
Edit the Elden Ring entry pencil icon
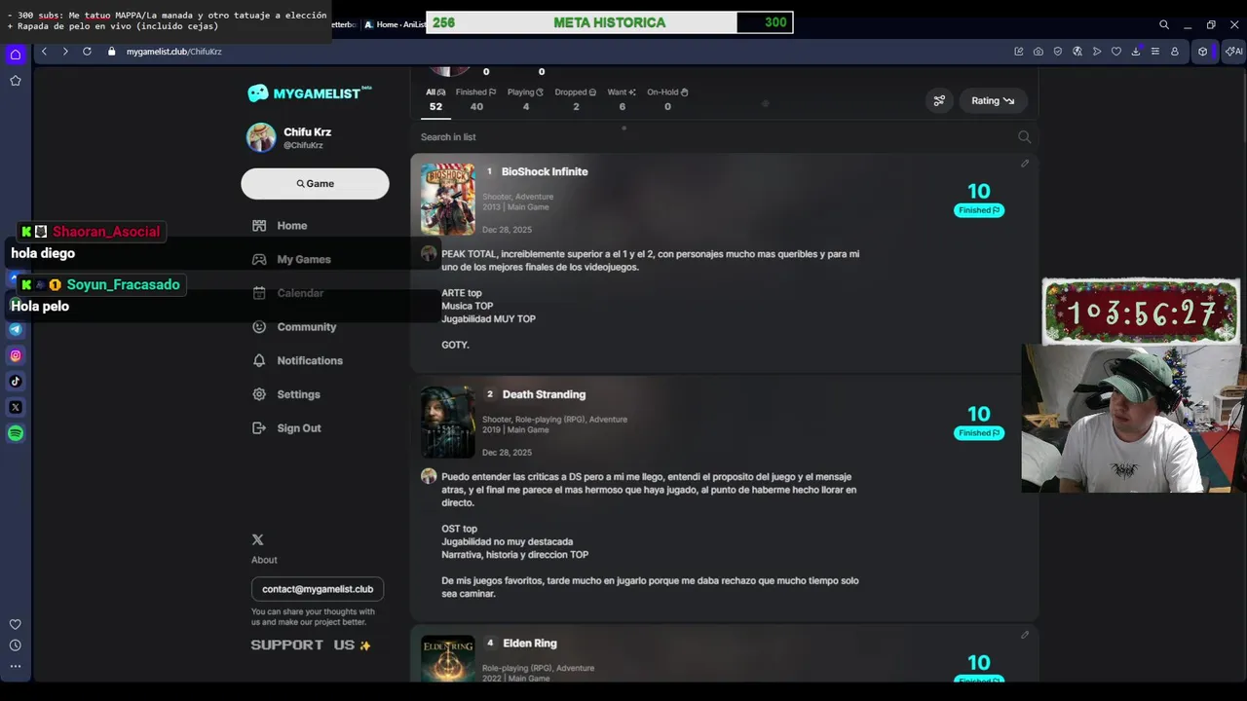pos(1025,635)
